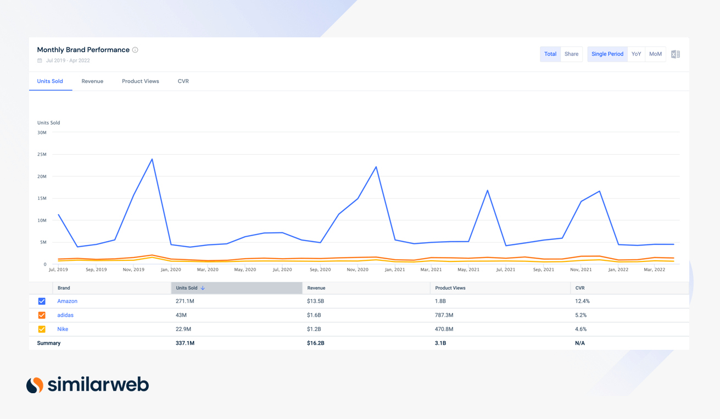The height and width of the screenshot is (419, 720).
Task: Click the Mar, 2022 x-axis label
Action: point(655,270)
